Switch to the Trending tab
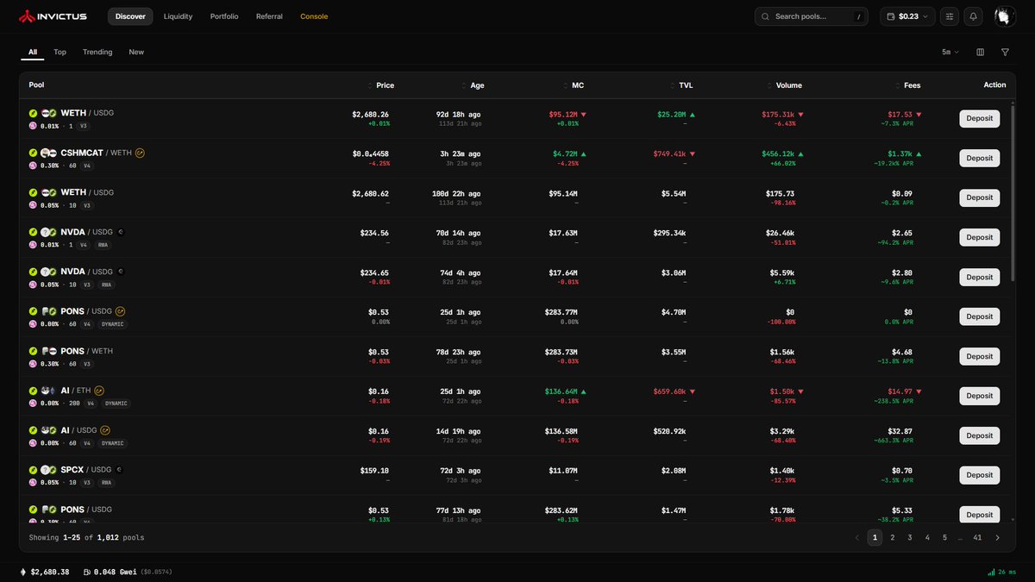The width and height of the screenshot is (1035, 582). coord(97,53)
